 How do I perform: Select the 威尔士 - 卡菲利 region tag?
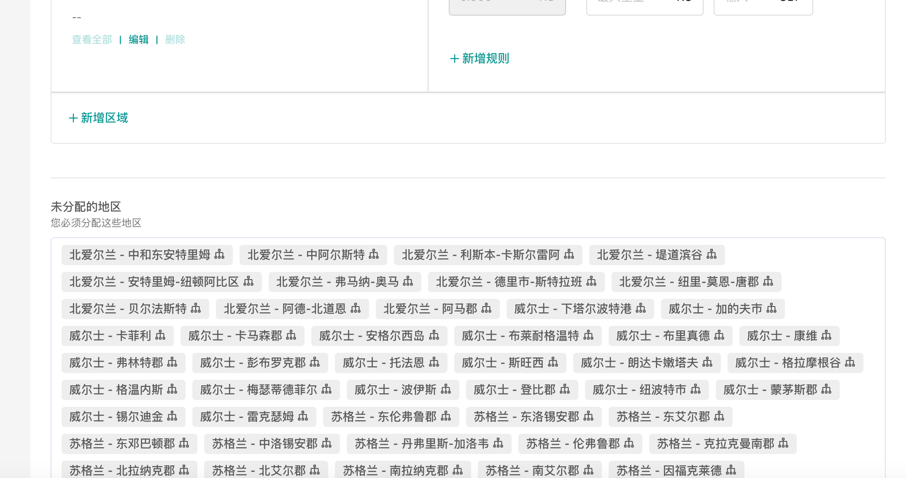[x=111, y=336]
